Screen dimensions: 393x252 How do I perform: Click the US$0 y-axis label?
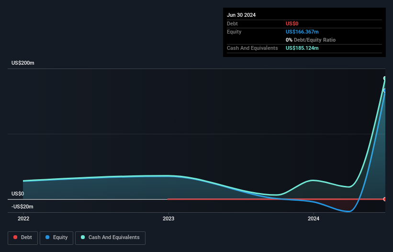[x=18, y=194]
